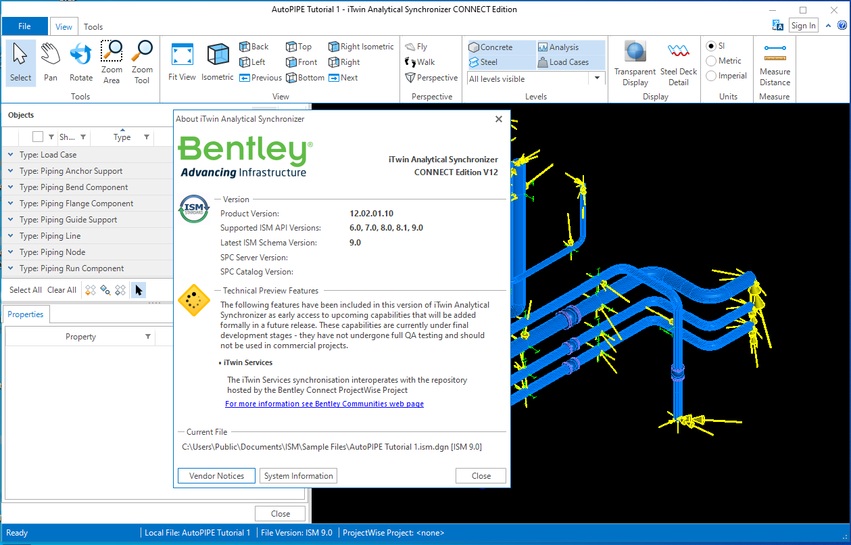Open the File menu

24,26
